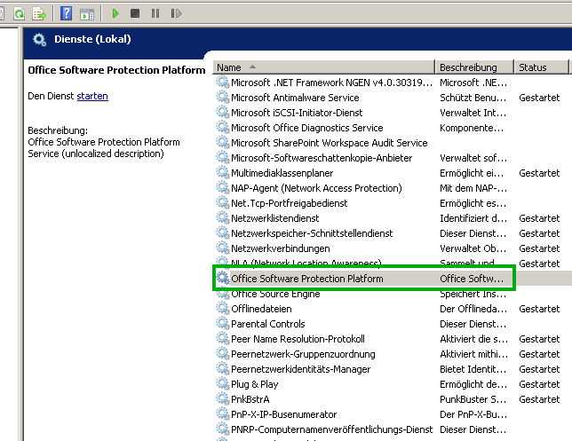Viewport: 572px width, 441px height.
Task: Click the green Refresh toolbar icon
Action: pyautogui.click(x=19, y=14)
